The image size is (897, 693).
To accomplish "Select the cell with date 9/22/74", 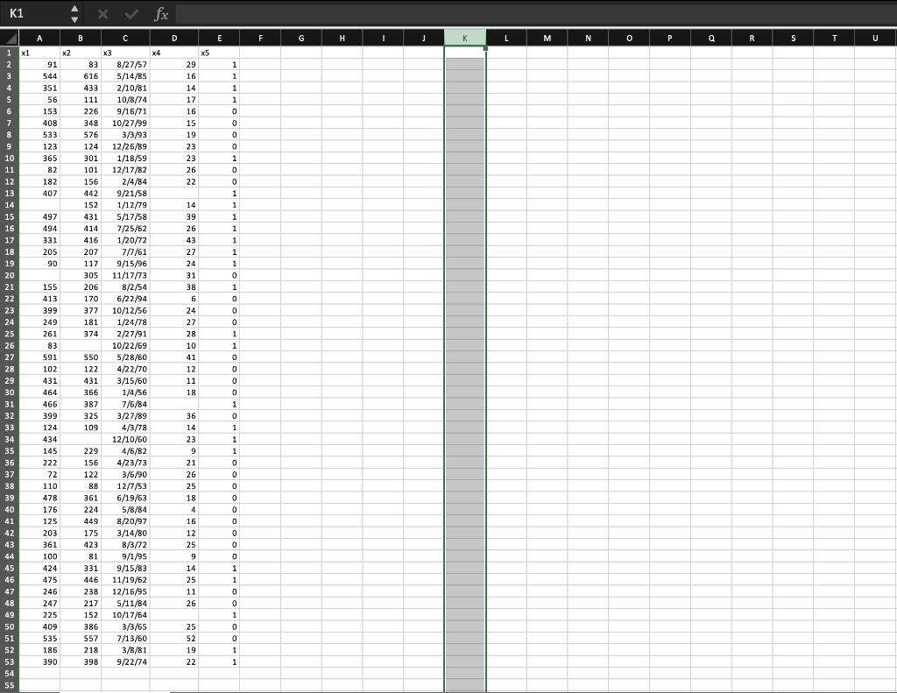I will (125, 662).
